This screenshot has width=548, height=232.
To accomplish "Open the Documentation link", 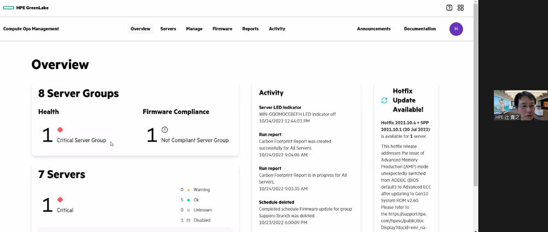I will (x=420, y=29).
